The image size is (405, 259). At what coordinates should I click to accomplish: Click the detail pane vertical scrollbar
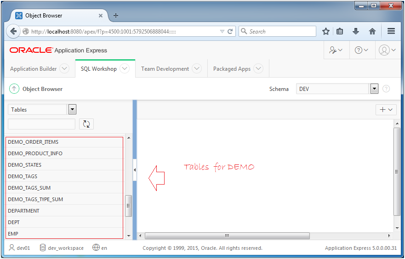click(x=397, y=172)
